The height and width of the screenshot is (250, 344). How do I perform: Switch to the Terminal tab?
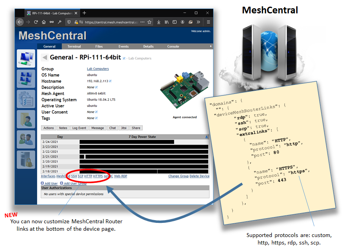75,46
